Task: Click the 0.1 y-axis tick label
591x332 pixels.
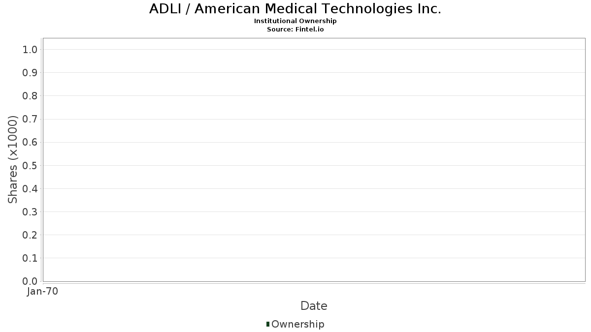Action: (x=30, y=258)
